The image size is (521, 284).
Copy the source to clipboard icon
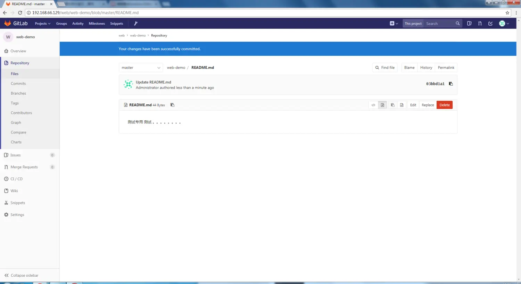click(393, 105)
